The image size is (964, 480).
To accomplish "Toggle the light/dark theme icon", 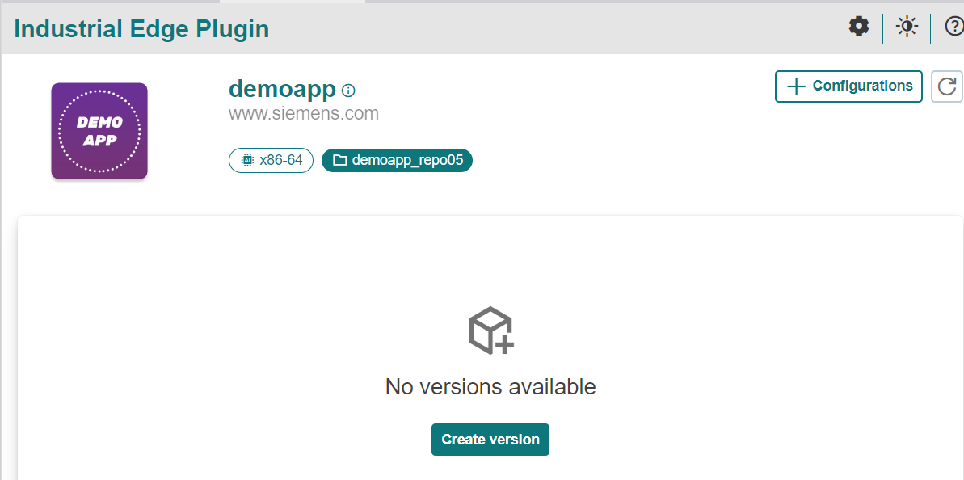I will (x=907, y=27).
